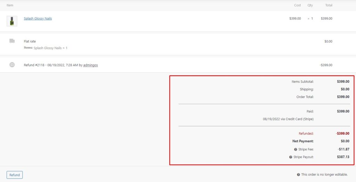Open the Splash Glossy Nails product link
Image resolution: width=356 pixels, height=182 pixels.
[x=38, y=18]
